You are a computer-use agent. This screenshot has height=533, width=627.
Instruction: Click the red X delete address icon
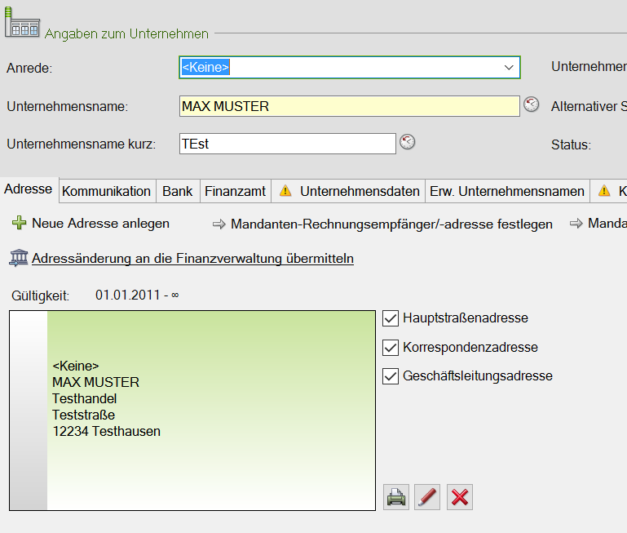[459, 497]
